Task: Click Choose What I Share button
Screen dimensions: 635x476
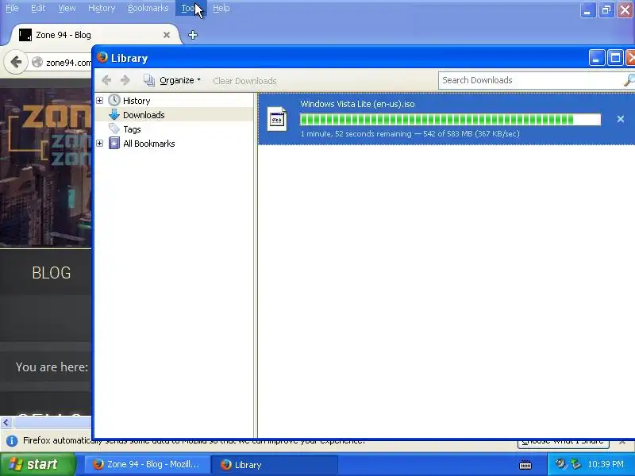Action: tap(564, 442)
